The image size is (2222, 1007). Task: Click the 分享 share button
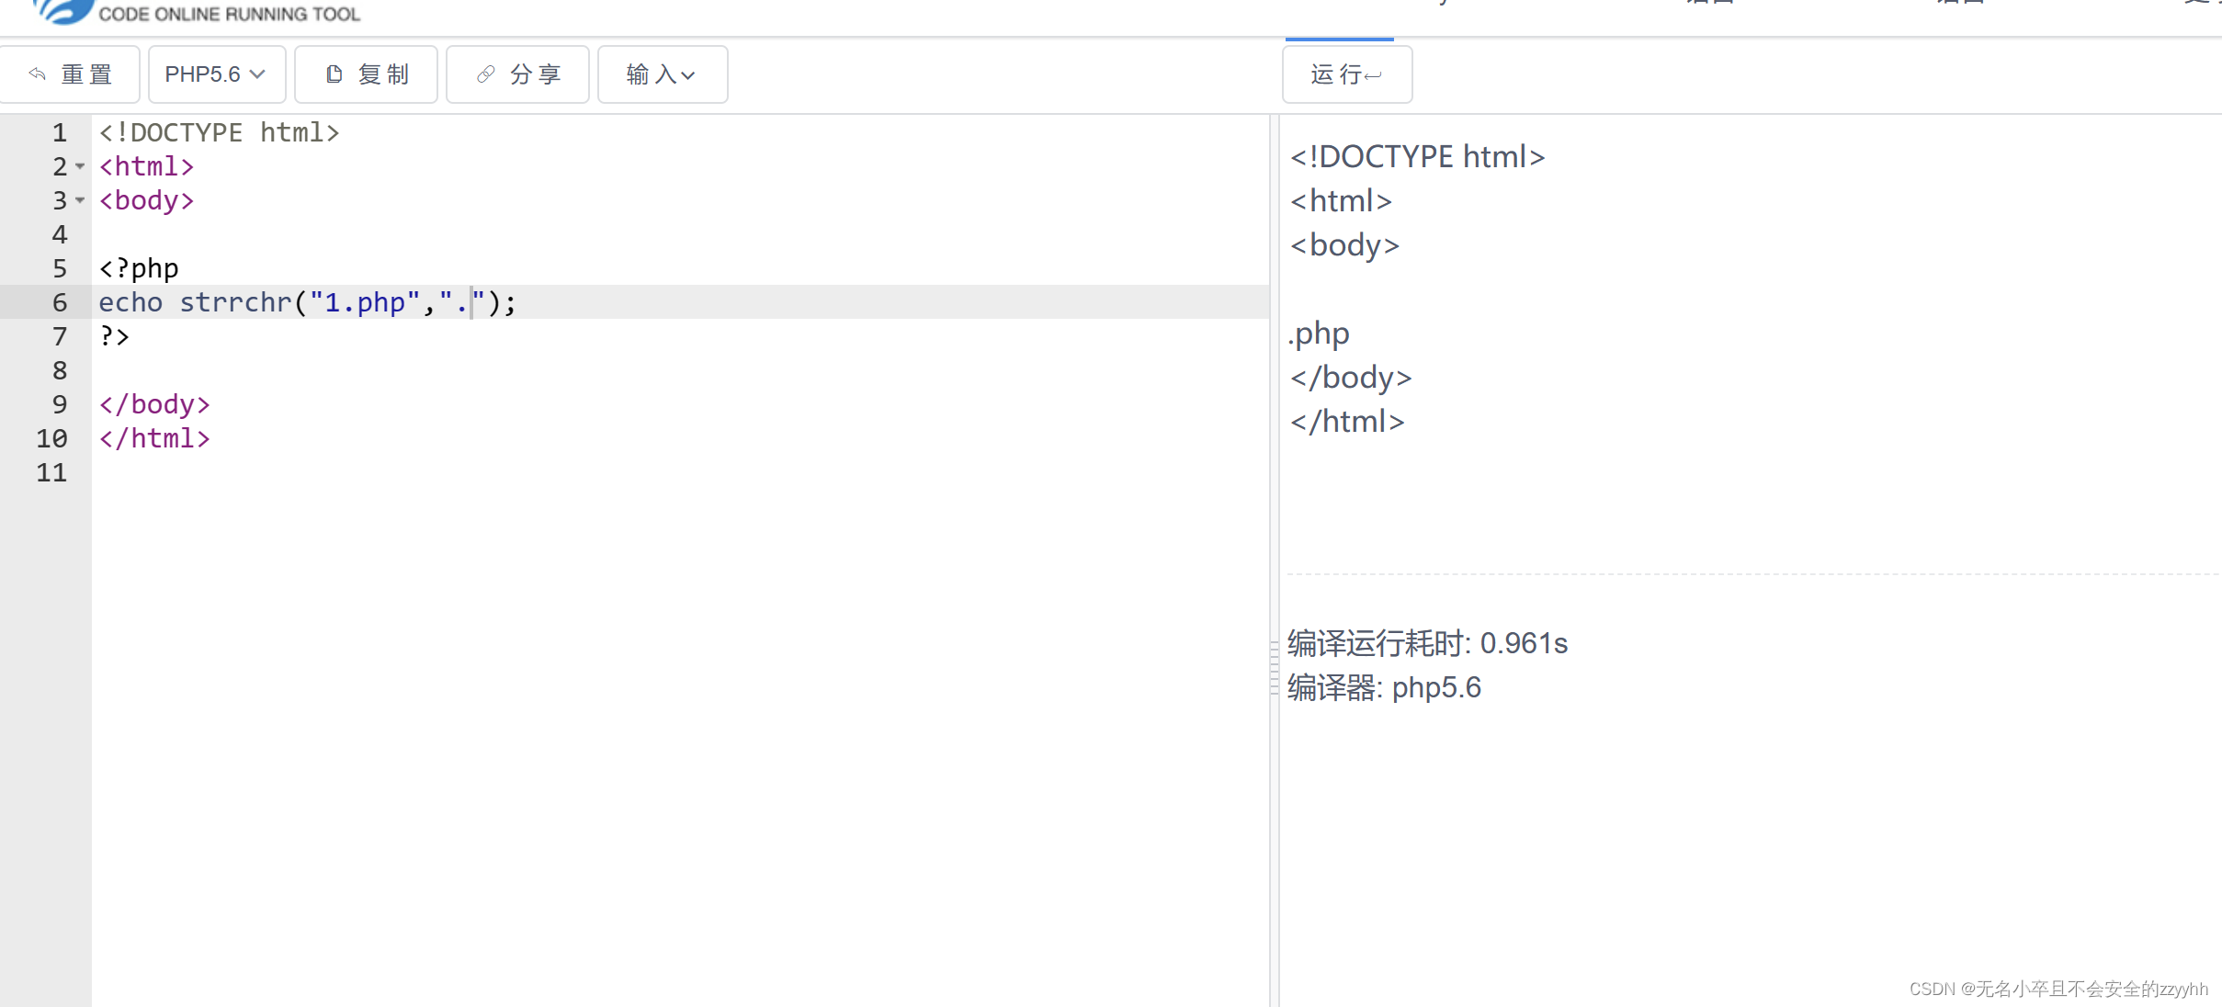click(x=517, y=74)
